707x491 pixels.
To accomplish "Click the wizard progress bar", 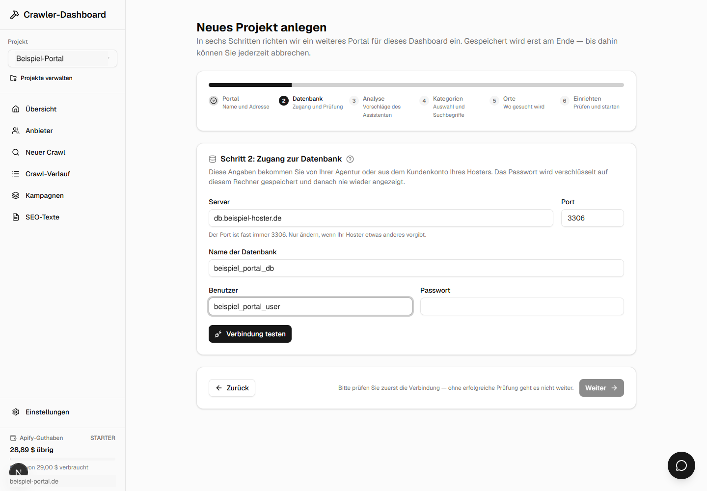I will click(x=416, y=85).
